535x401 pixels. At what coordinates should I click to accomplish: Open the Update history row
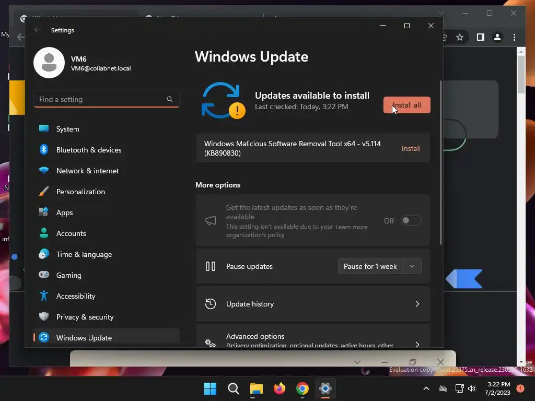(x=313, y=304)
